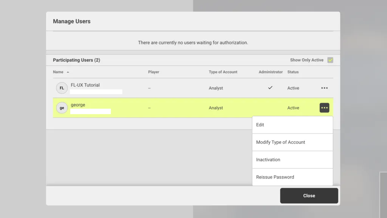
Task: Click the Player column header
Action: tap(153, 72)
